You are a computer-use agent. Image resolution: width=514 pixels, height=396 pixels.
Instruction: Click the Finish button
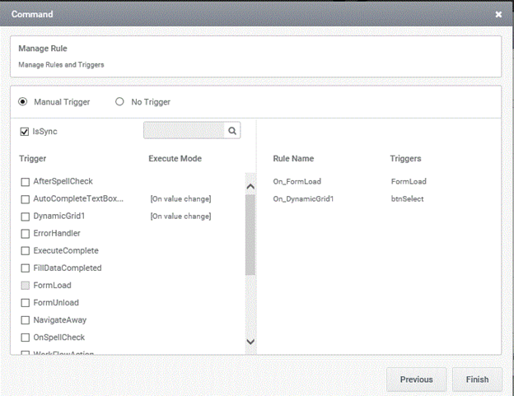pos(477,380)
